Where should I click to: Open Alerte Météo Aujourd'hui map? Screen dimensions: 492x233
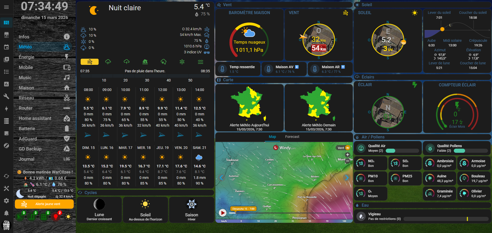point(249,108)
